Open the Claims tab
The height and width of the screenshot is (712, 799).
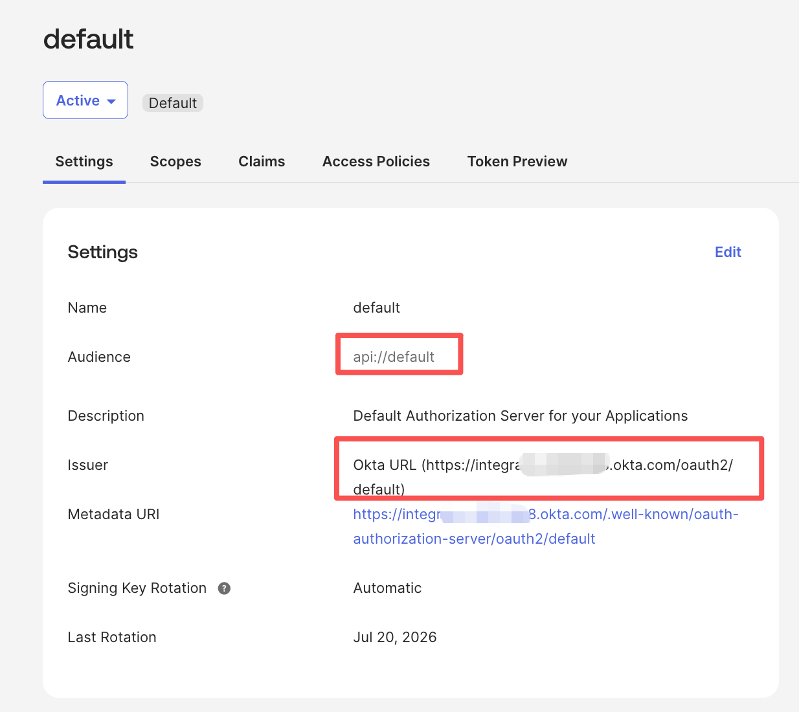262,162
